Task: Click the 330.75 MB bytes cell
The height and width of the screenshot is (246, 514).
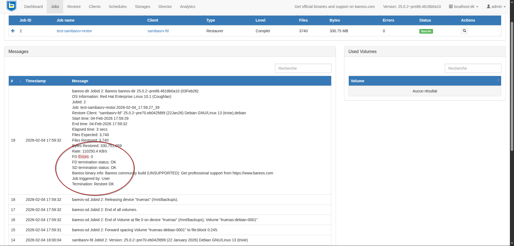Action: click(339, 31)
